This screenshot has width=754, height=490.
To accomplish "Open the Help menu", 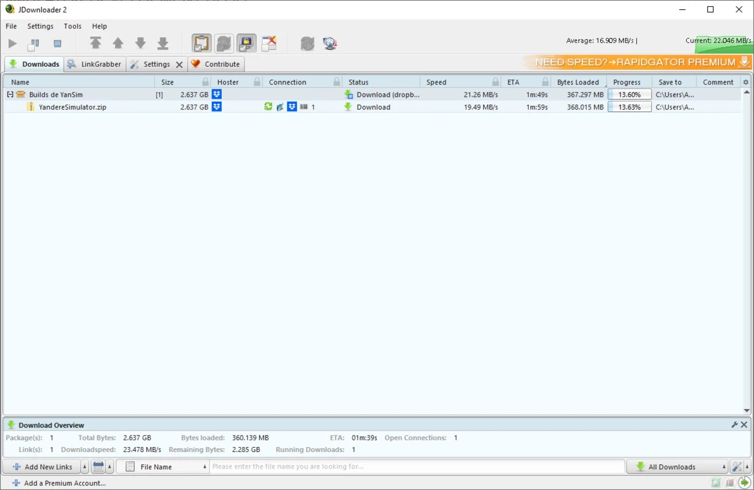I will point(99,26).
